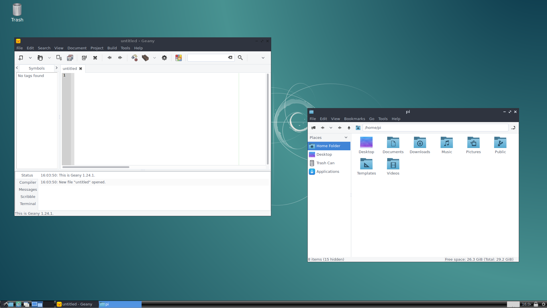Open the file manager Bookmarks menu
Screen dimensions: 547x308
354,119
